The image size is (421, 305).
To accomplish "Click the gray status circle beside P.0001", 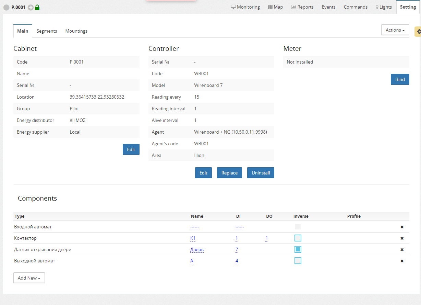I will pos(6,7).
